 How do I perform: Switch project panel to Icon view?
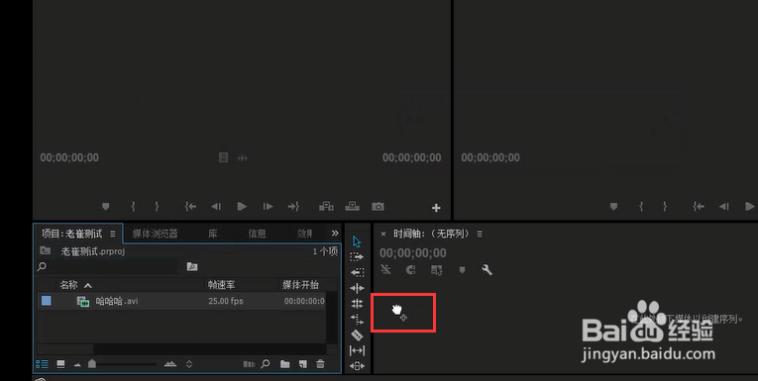pyautogui.click(x=60, y=364)
